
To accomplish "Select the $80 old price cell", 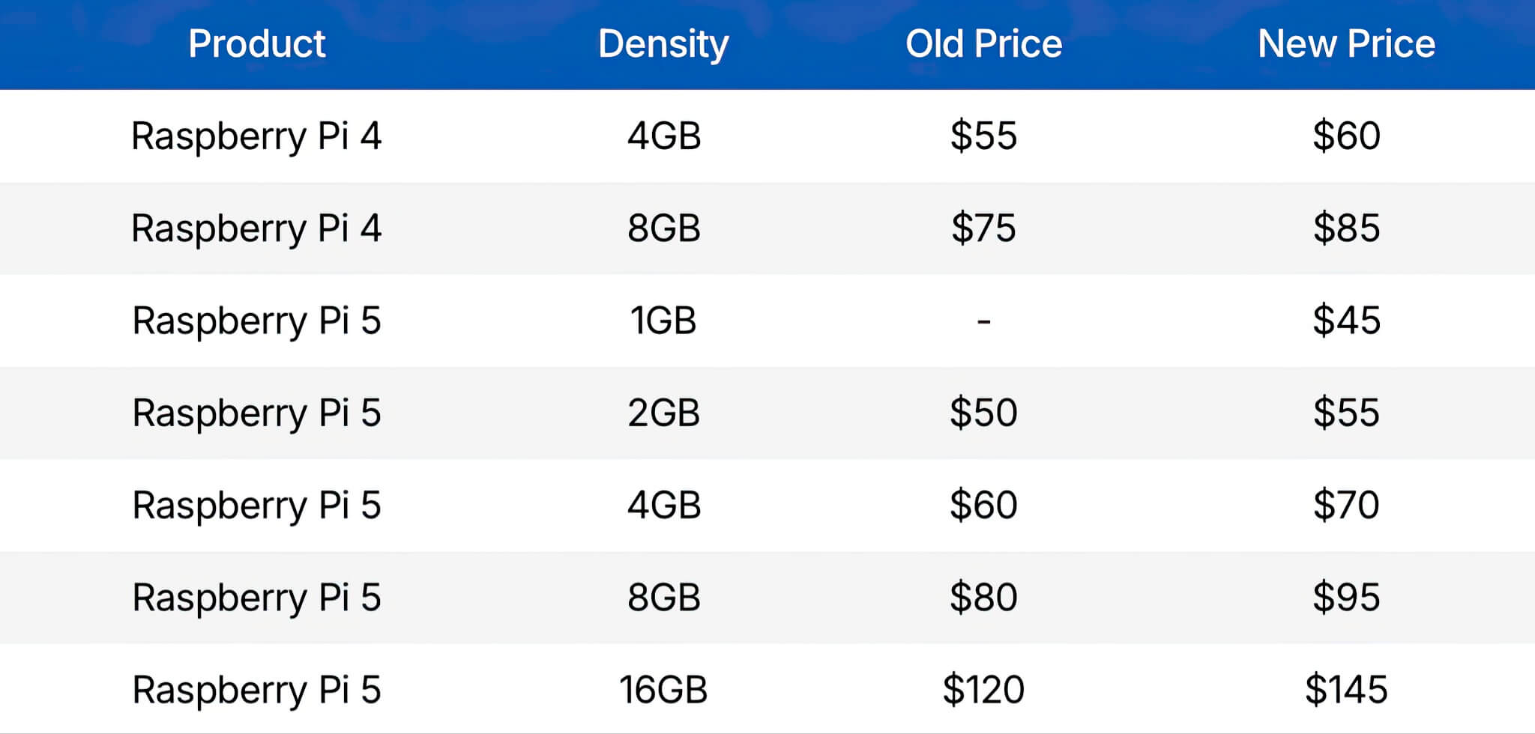I will point(983,598).
